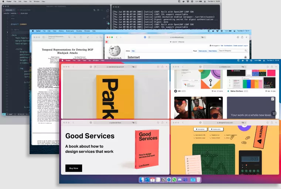Viewport: 281px width, 189px height.
Task: Share the Wikipedia page
Action: click(242, 37)
